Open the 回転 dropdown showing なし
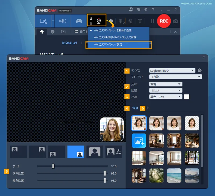 166,90
